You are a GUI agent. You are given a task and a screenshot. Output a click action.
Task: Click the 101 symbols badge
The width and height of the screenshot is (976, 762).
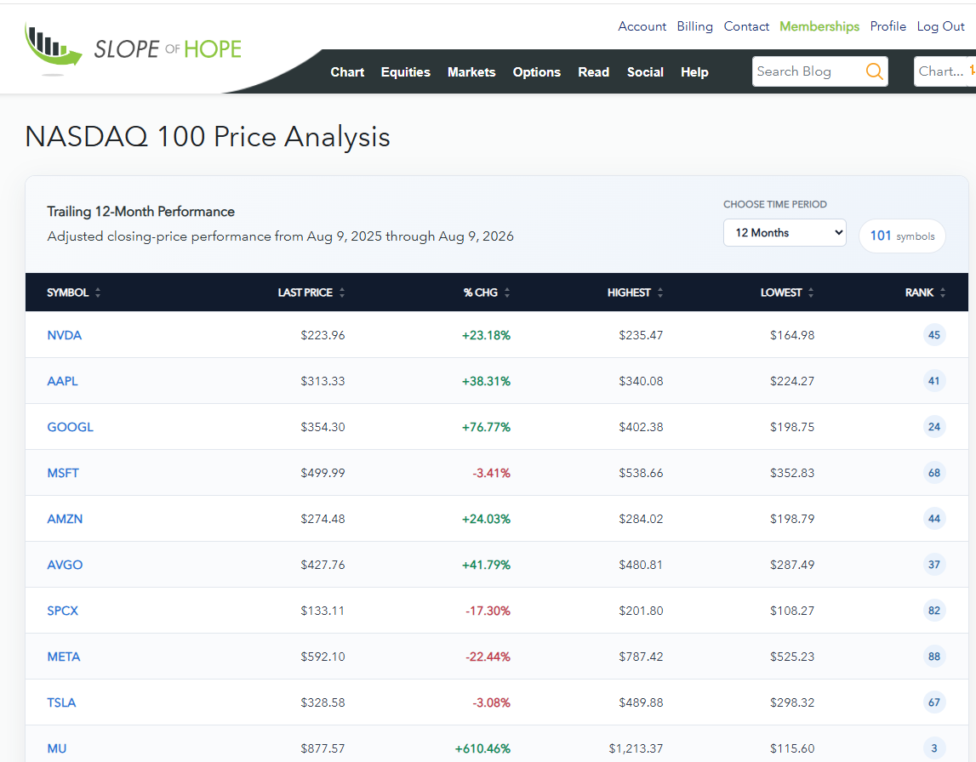pyautogui.click(x=902, y=236)
